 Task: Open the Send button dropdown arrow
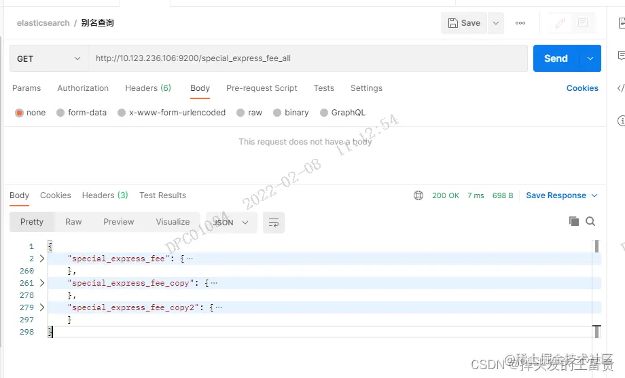[590, 58]
